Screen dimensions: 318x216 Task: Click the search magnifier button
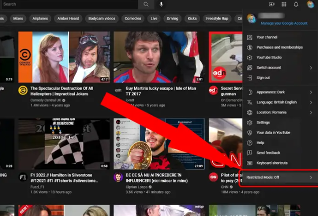146,4
